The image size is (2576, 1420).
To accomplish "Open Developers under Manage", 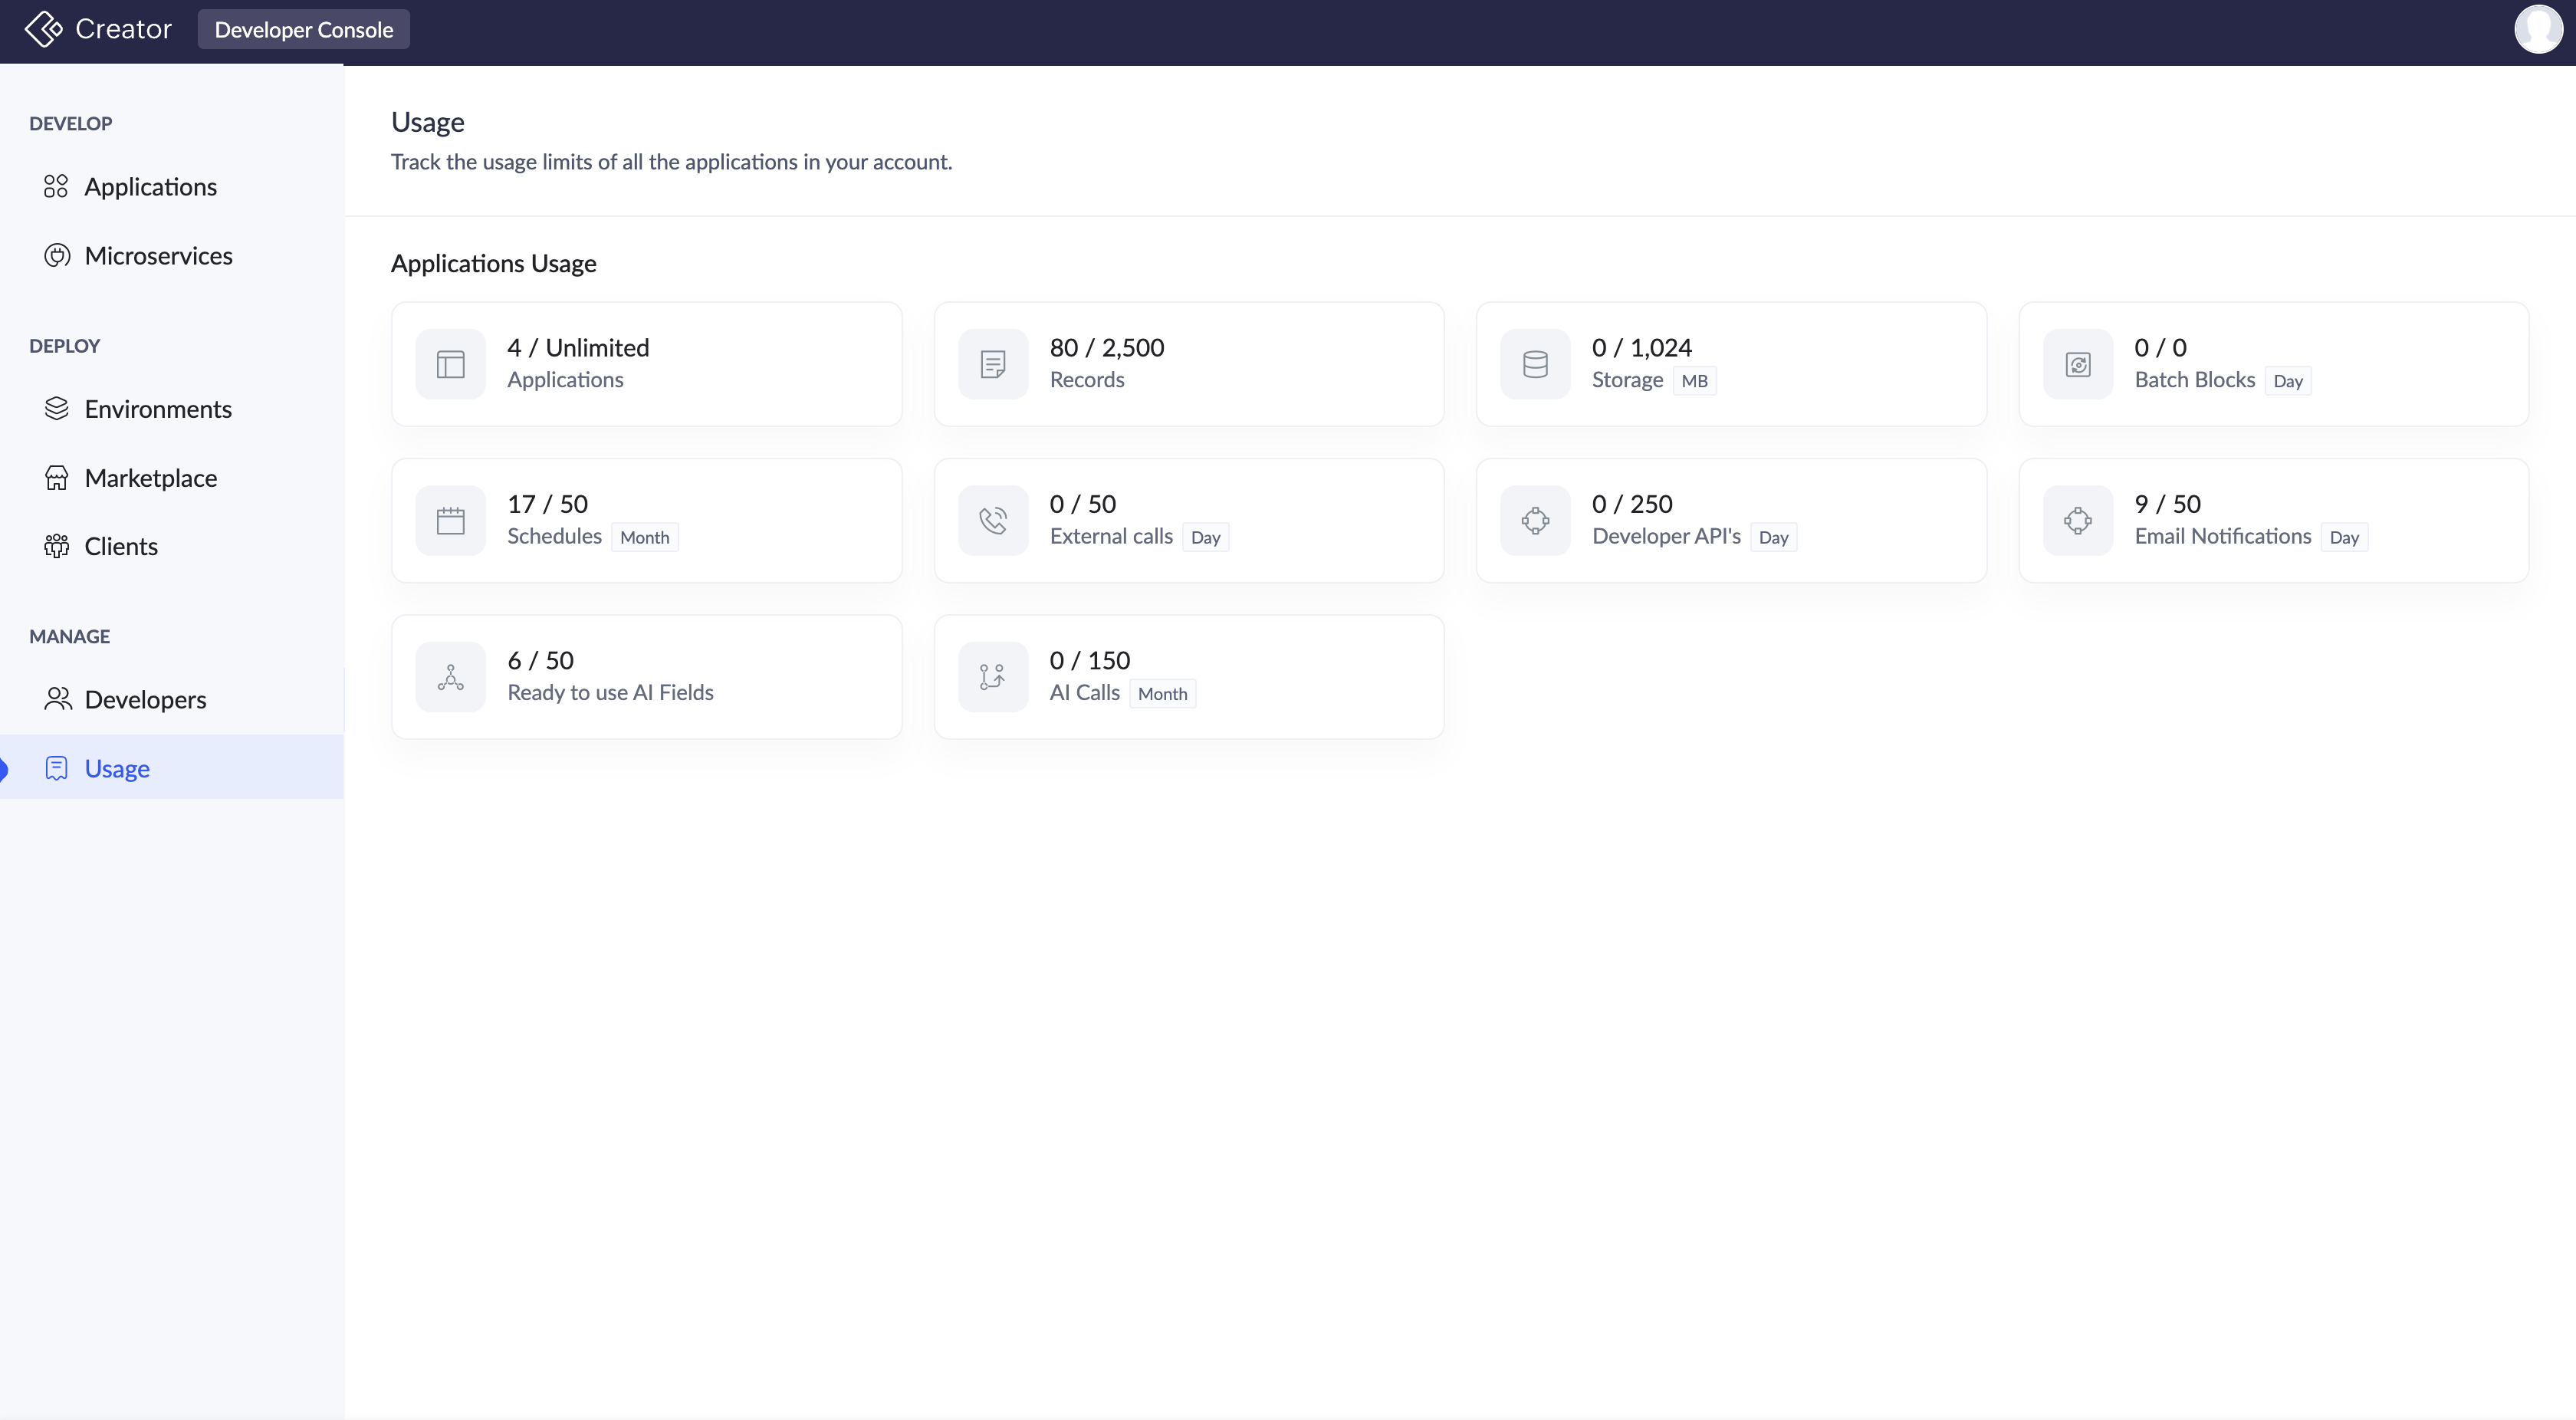I will 145,699.
